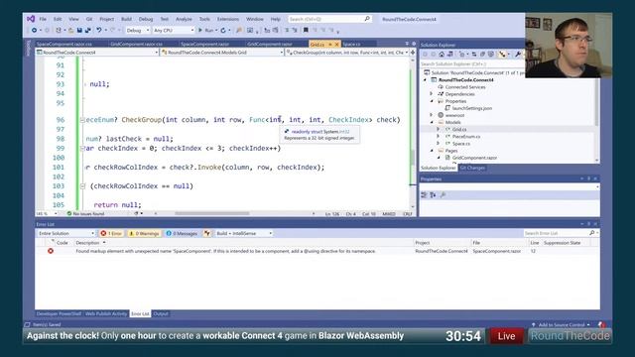
Task: Click the restart/refresh icon next to Run
Action: (x=223, y=31)
